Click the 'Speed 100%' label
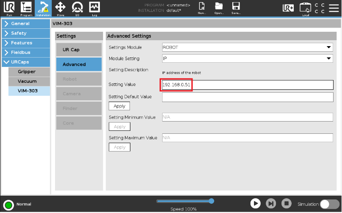Viewport: 342px width, 213px height. click(x=183, y=209)
